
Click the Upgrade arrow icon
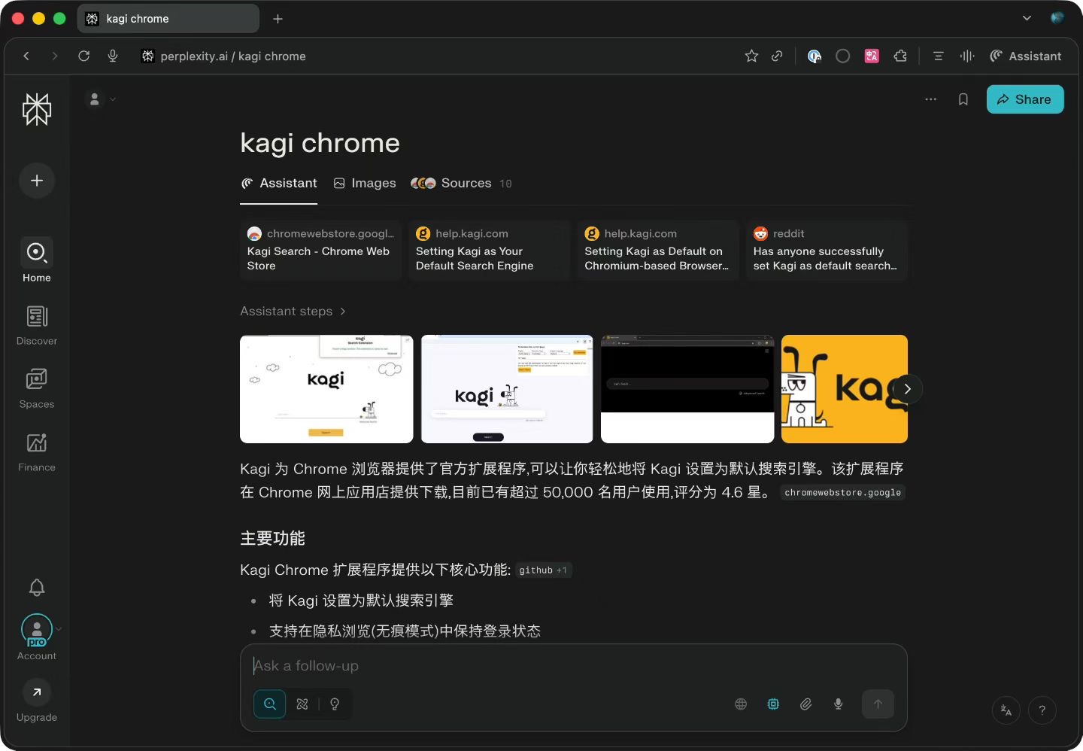click(x=37, y=692)
